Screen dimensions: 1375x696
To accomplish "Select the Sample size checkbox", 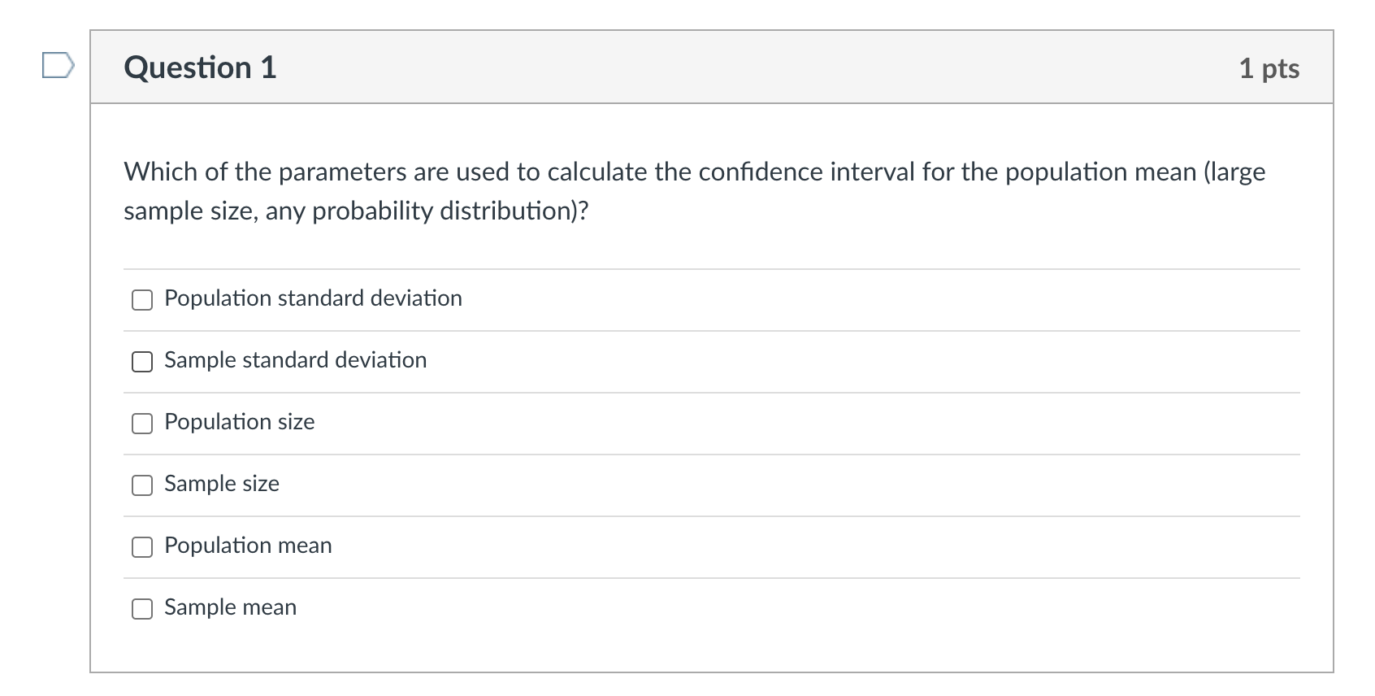I will click(x=142, y=485).
